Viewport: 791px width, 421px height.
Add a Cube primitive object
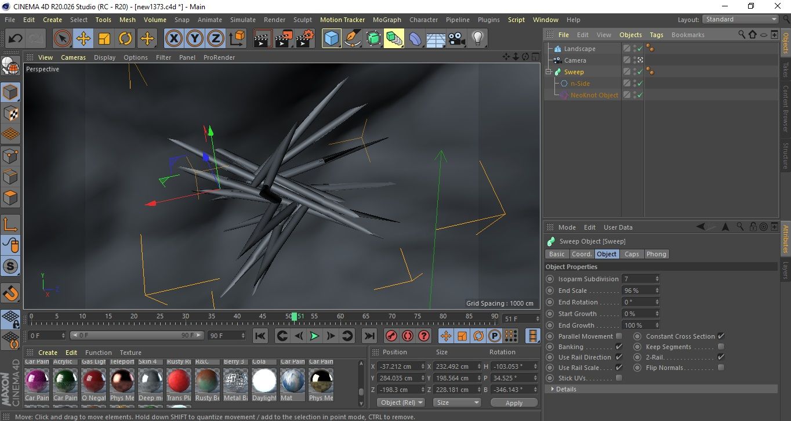pos(332,39)
